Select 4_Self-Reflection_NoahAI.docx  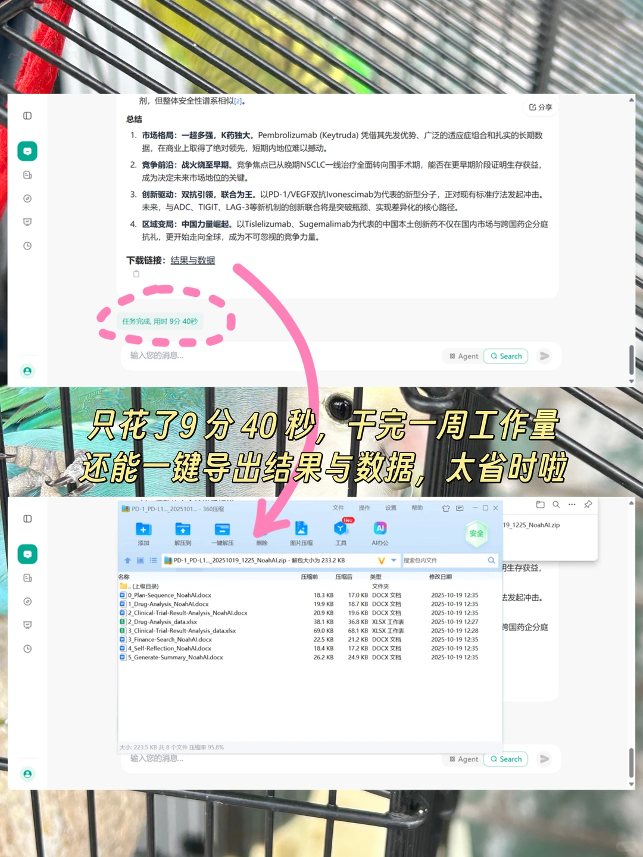pos(310,649)
